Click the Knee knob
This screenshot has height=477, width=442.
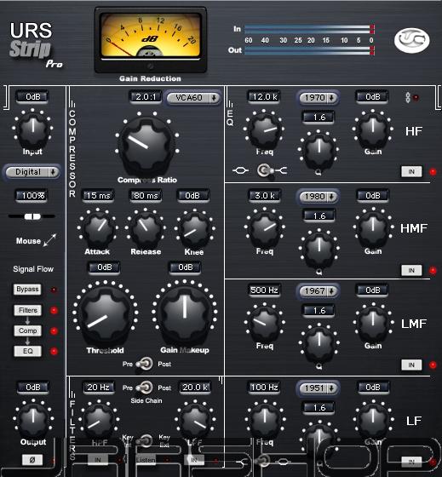(x=194, y=229)
